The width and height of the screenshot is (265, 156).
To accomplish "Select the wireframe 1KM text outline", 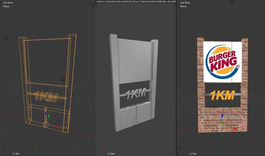I will 47,97.
